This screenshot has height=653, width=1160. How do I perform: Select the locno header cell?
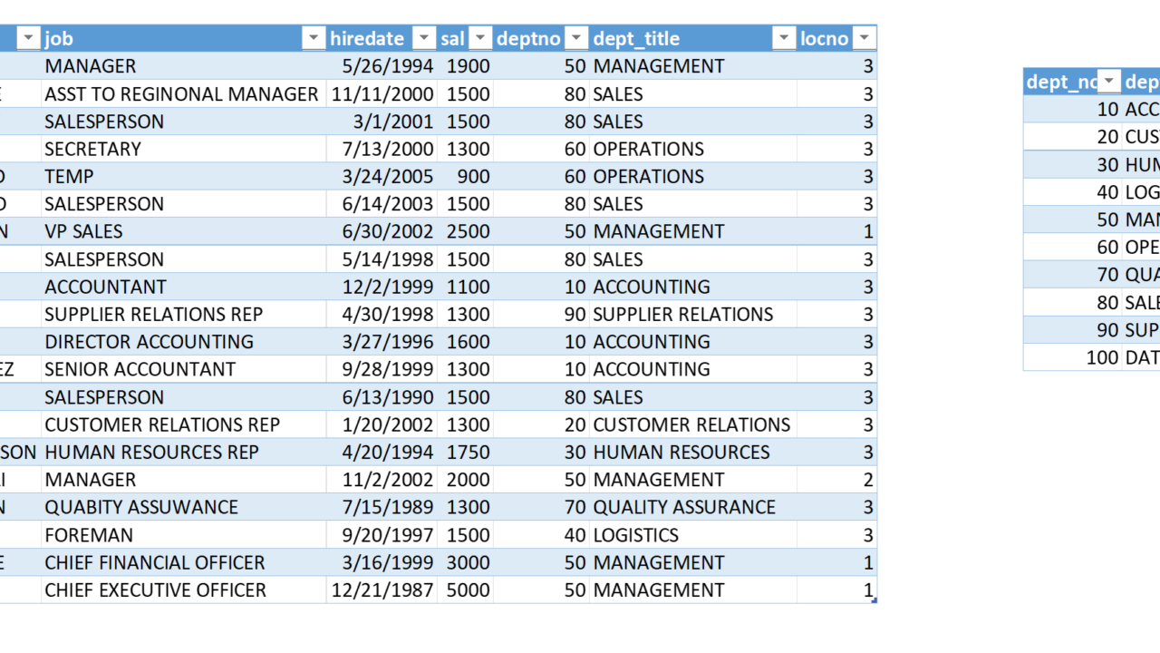836,38
